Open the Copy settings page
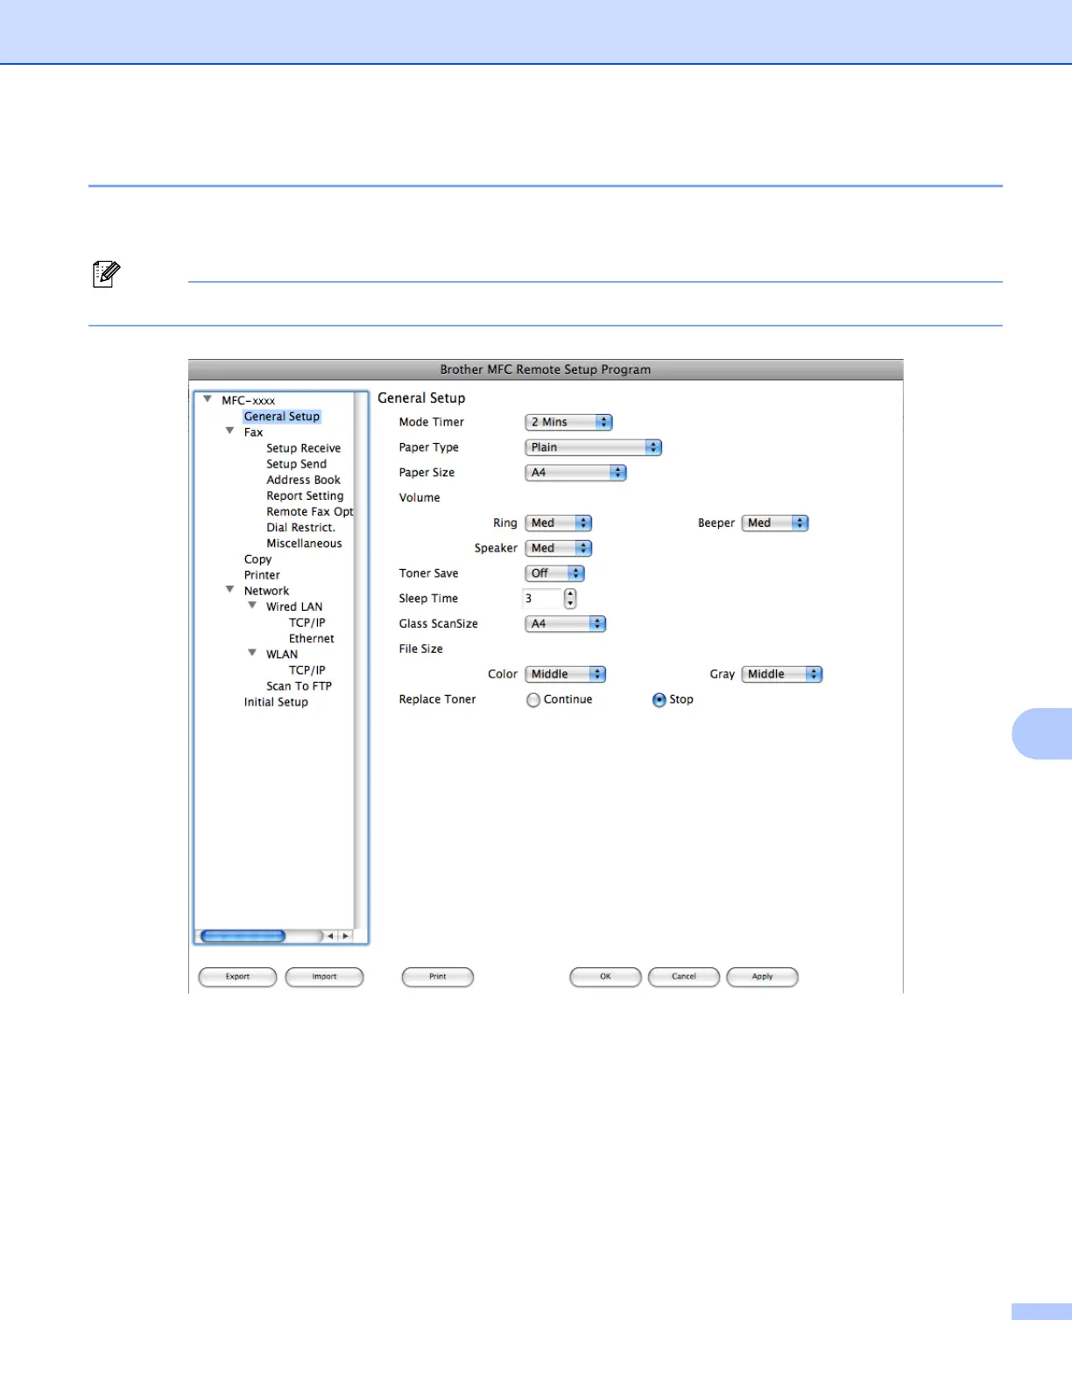The width and height of the screenshot is (1072, 1383). (x=257, y=559)
